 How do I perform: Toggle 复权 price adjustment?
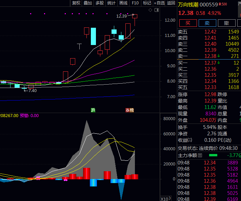pos(76,3)
